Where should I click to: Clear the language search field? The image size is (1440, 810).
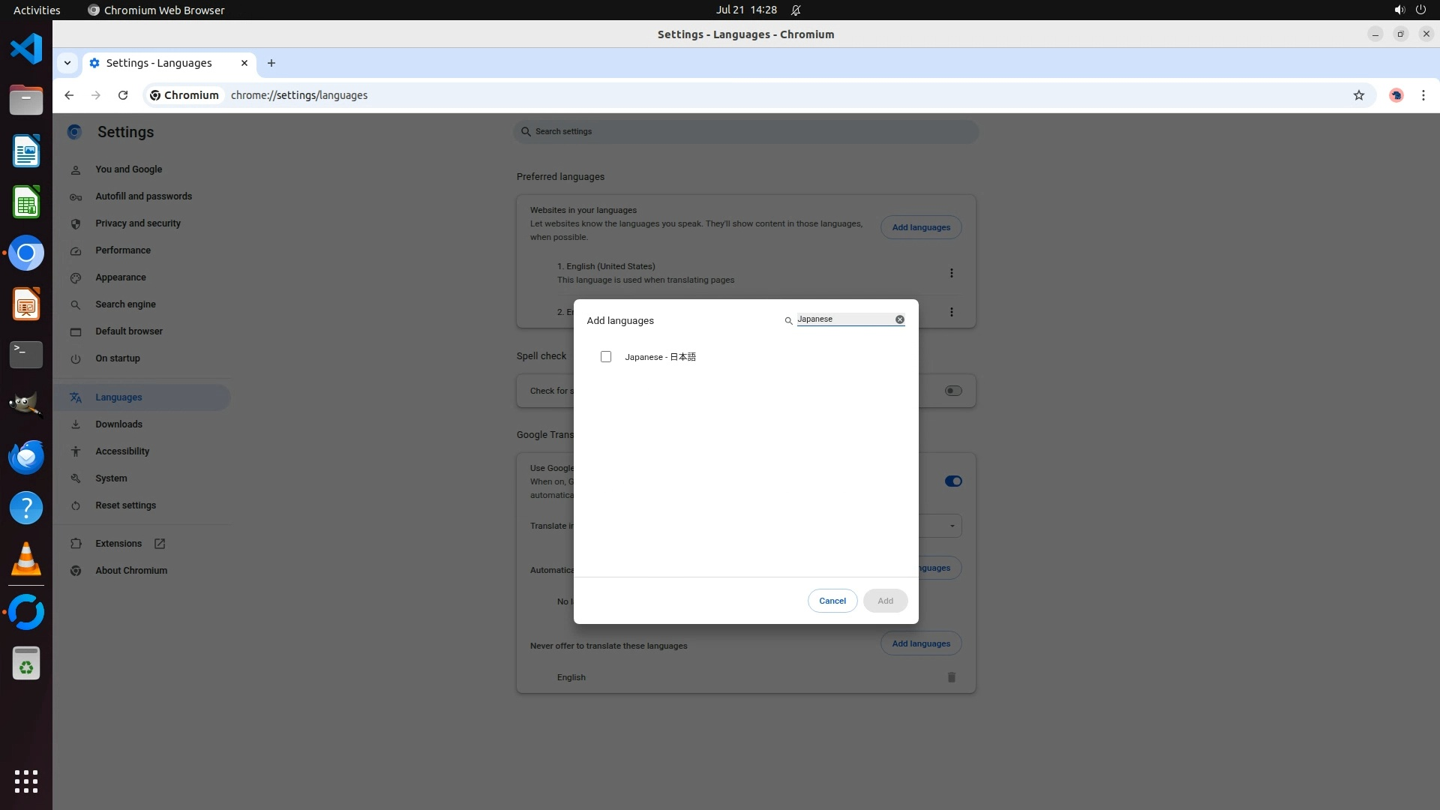[899, 319]
